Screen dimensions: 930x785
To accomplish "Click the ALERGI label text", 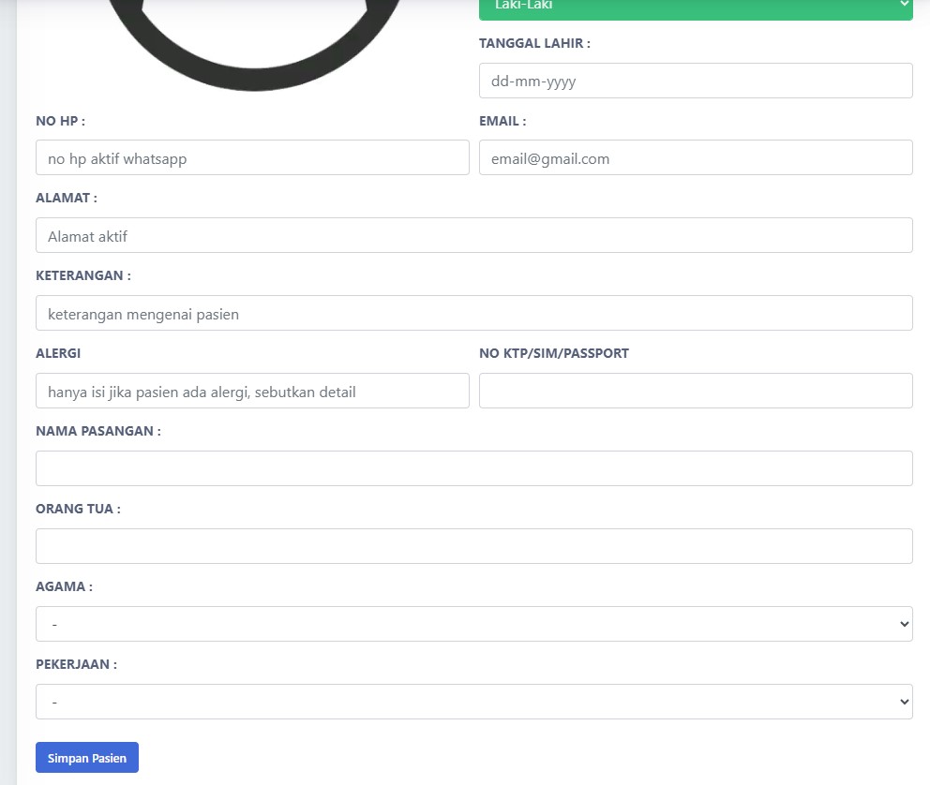I will (x=58, y=353).
